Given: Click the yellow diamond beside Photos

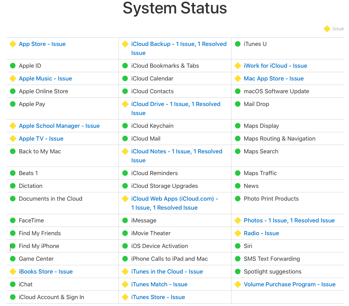Looking at the screenshot, I should point(238,220).
